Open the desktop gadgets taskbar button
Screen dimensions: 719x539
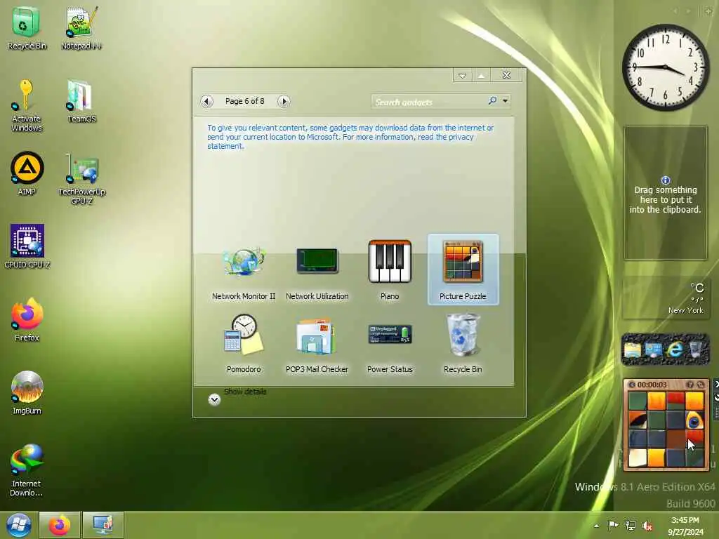(x=103, y=525)
